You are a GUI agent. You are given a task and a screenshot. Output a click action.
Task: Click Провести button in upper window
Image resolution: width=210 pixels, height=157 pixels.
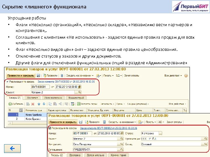click(x=50, y=76)
